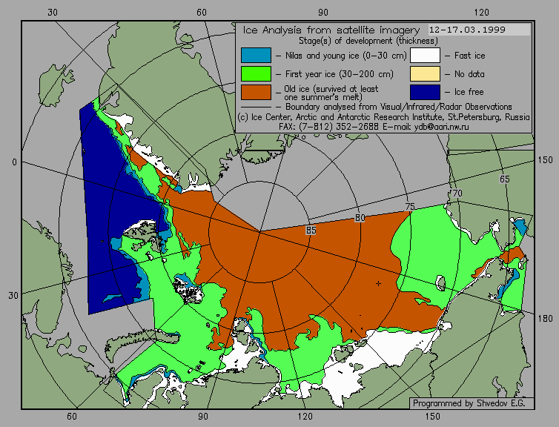The height and width of the screenshot is (427, 559).
Task: Click the 'Ice free' legend label
Action: [469, 92]
